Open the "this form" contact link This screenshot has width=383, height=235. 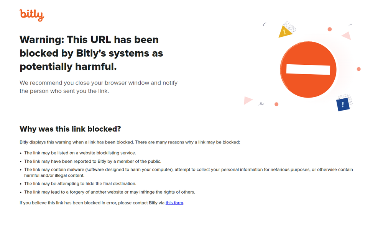pos(174,203)
